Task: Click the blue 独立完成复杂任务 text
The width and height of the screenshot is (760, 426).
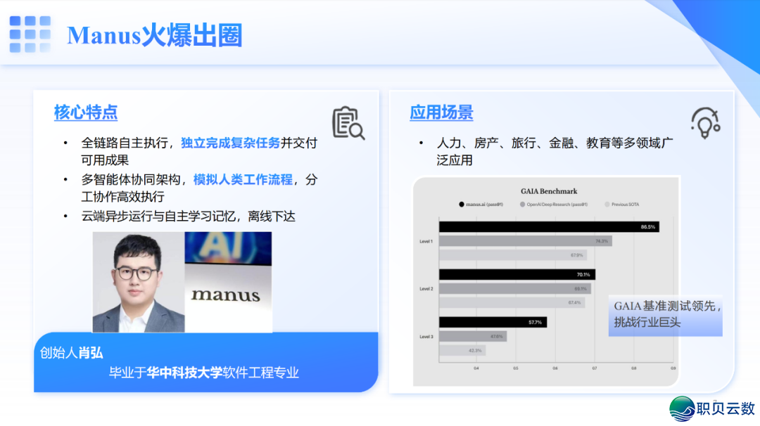Action: coord(231,143)
